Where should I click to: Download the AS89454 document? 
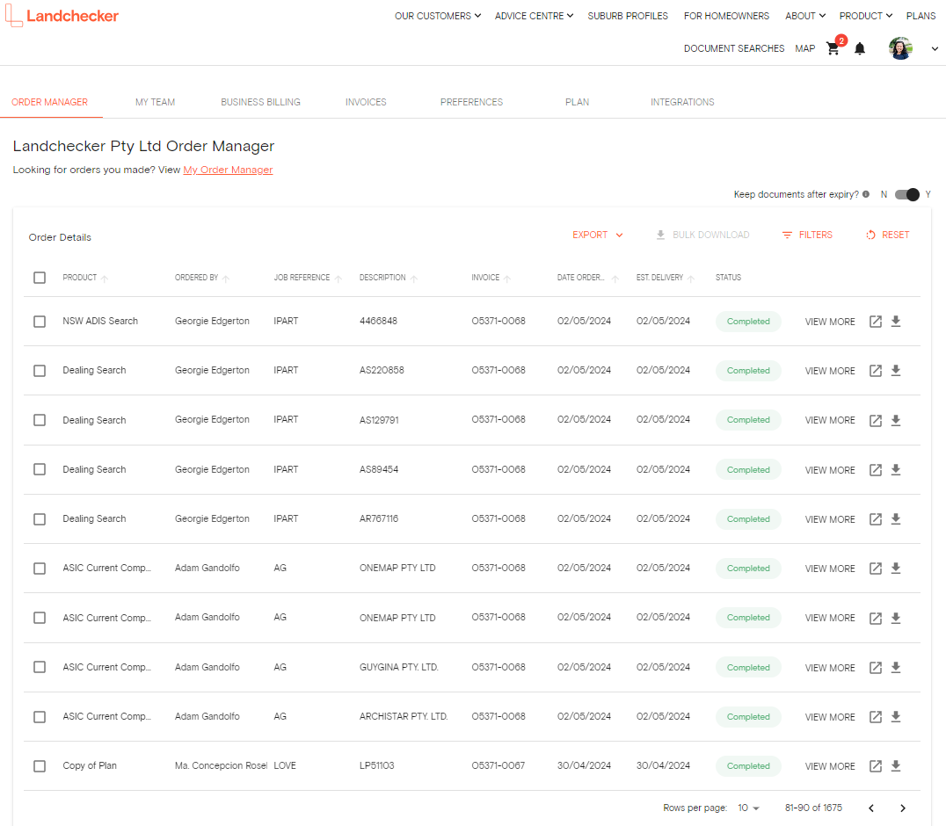[896, 469]
